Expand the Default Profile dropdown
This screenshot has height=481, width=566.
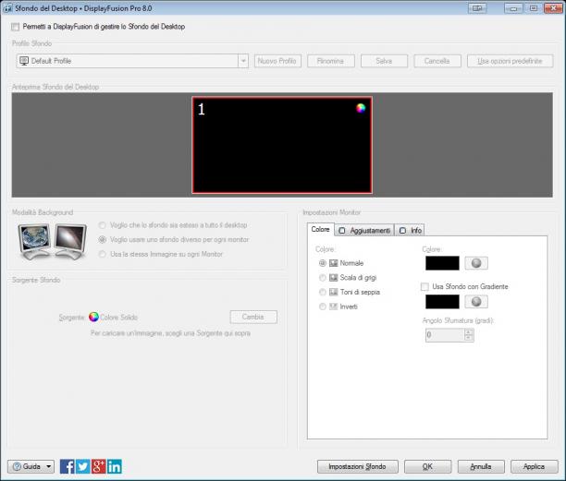pos(243,61)
